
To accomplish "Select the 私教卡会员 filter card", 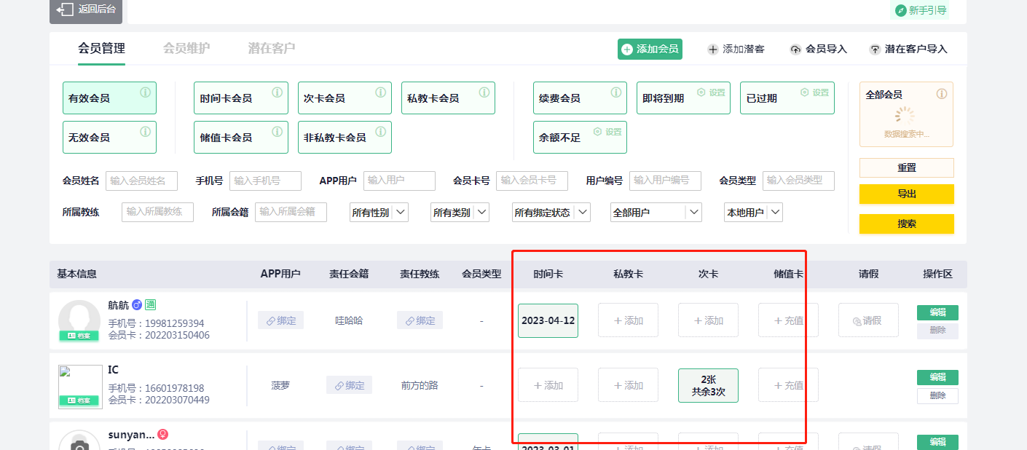I will pos(447,98).
